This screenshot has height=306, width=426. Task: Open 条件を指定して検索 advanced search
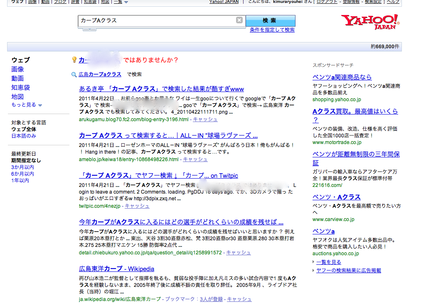(x=272, y=30)
